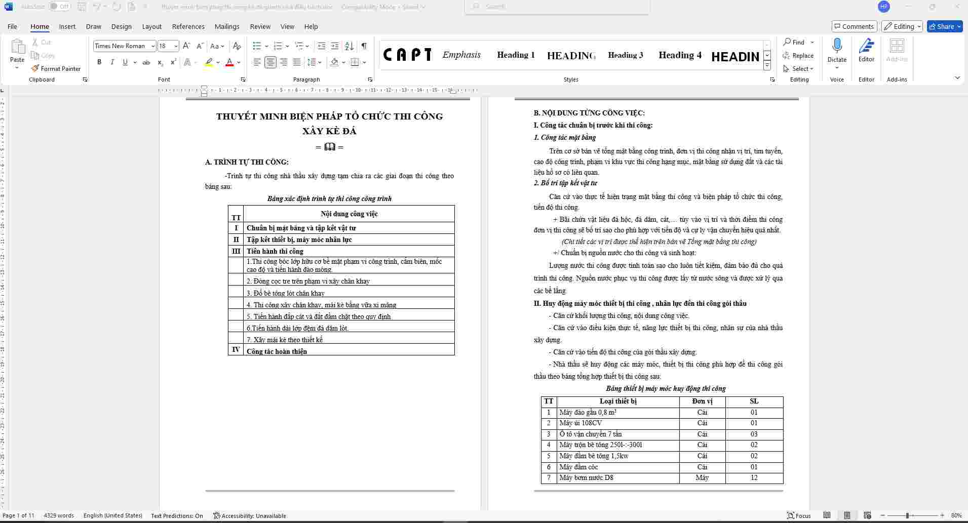Apply the Heading 4 style

click(x=680, y=55)
